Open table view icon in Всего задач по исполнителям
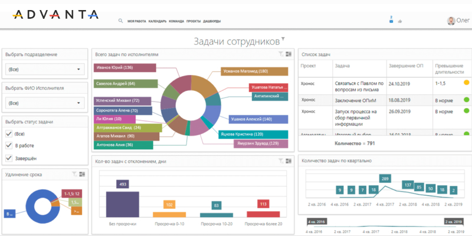472x236 pixels. tap(289, 54)
